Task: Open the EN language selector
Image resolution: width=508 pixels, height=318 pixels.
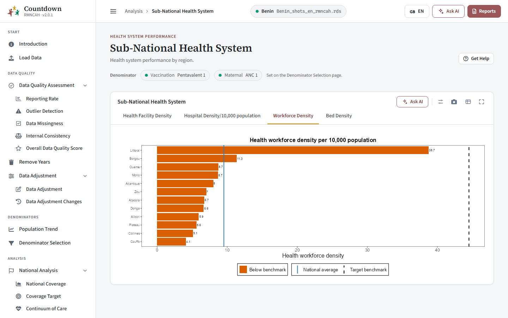Action: pos(417,11)
